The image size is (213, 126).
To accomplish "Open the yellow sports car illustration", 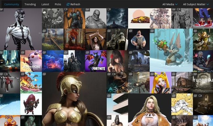I will 139,18.
